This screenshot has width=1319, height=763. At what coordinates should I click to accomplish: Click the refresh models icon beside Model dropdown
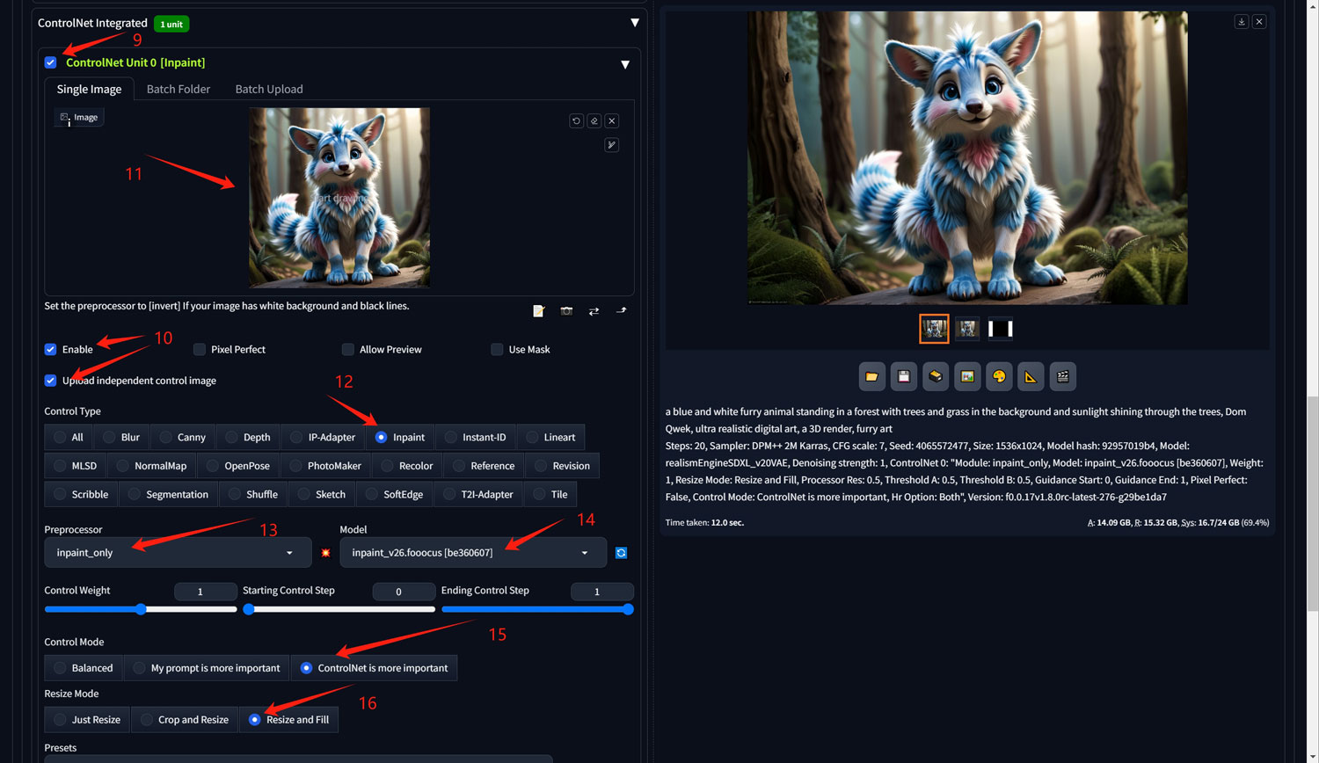coord(622,553)
